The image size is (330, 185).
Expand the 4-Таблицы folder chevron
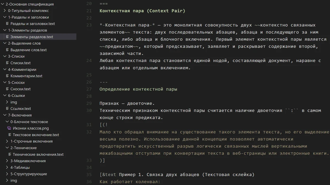point(7,167)
